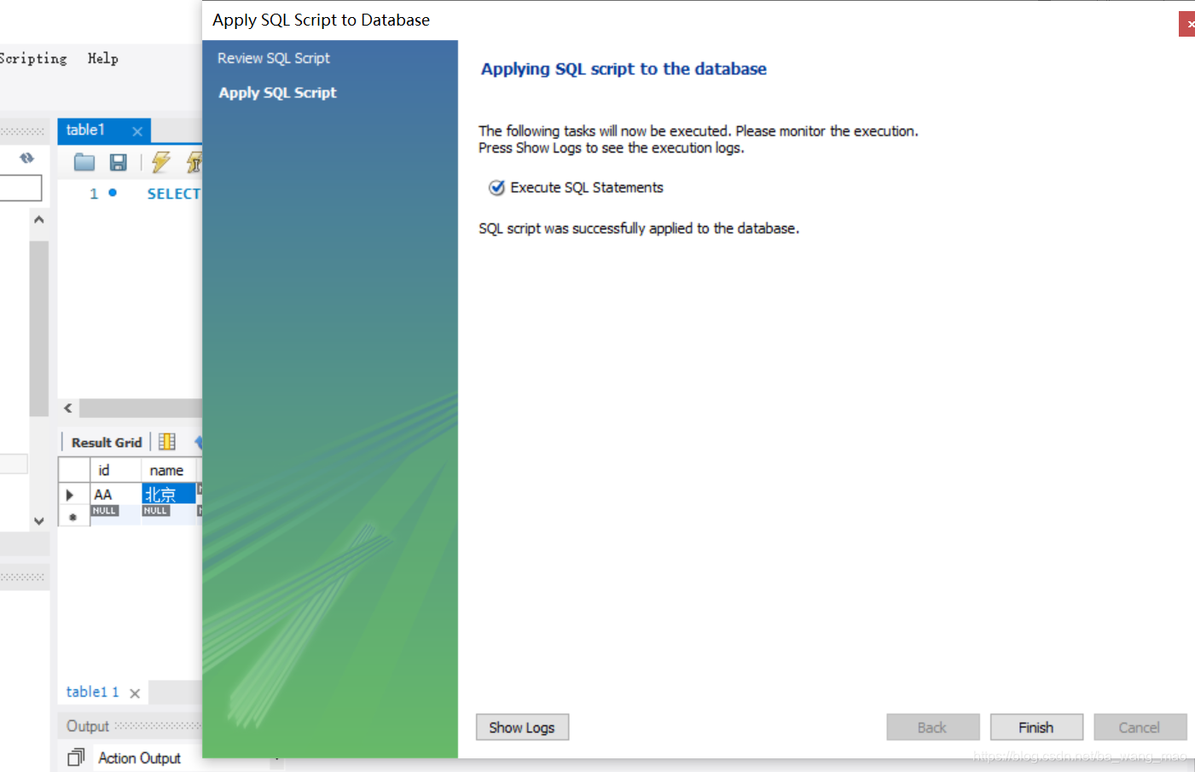Close the table1 1 result tab

[x=135, y=694]
